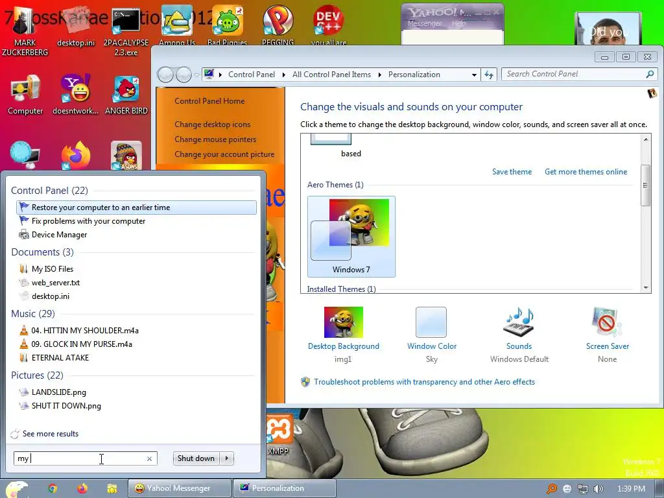Clear the Start menu search box
This screenshot has width=664, height=498.
tap(149, 458)
